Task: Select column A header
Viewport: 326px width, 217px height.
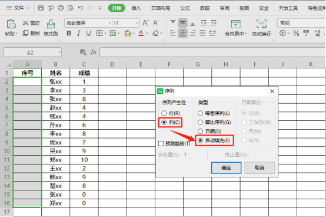Action: coord(28,64)
